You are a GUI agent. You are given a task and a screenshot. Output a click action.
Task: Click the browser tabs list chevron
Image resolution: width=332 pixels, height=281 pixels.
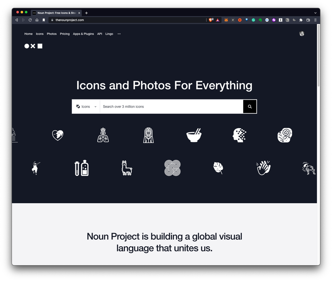[315, 13]
